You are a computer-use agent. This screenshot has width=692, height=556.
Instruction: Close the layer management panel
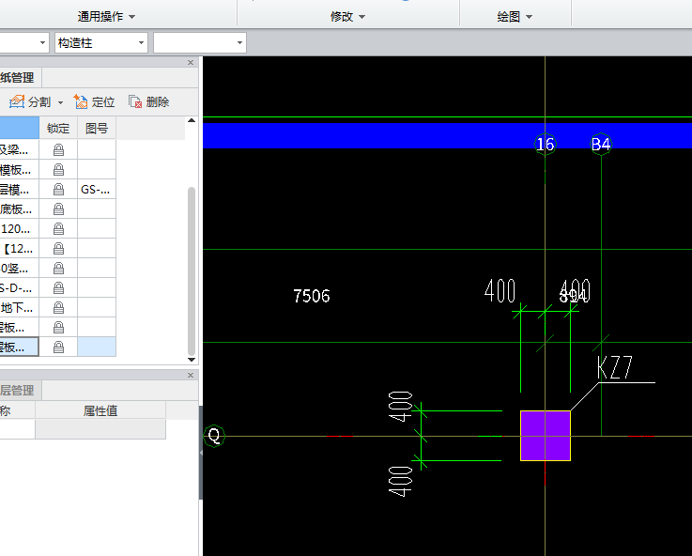click(x=191, y=375)
